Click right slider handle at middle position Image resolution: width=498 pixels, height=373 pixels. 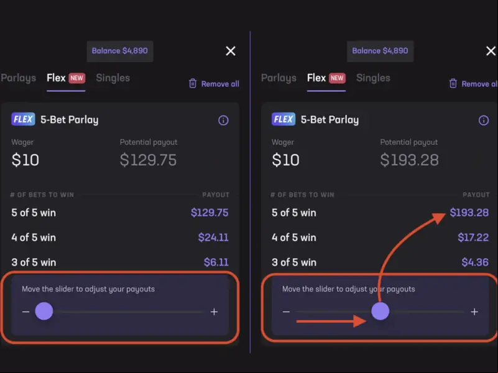(x=380, y=311)
